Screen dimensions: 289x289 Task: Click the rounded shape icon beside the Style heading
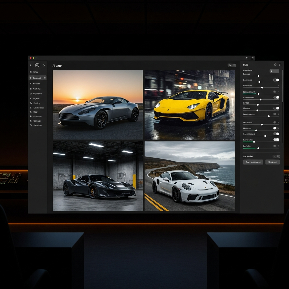[x=275, y=65]
